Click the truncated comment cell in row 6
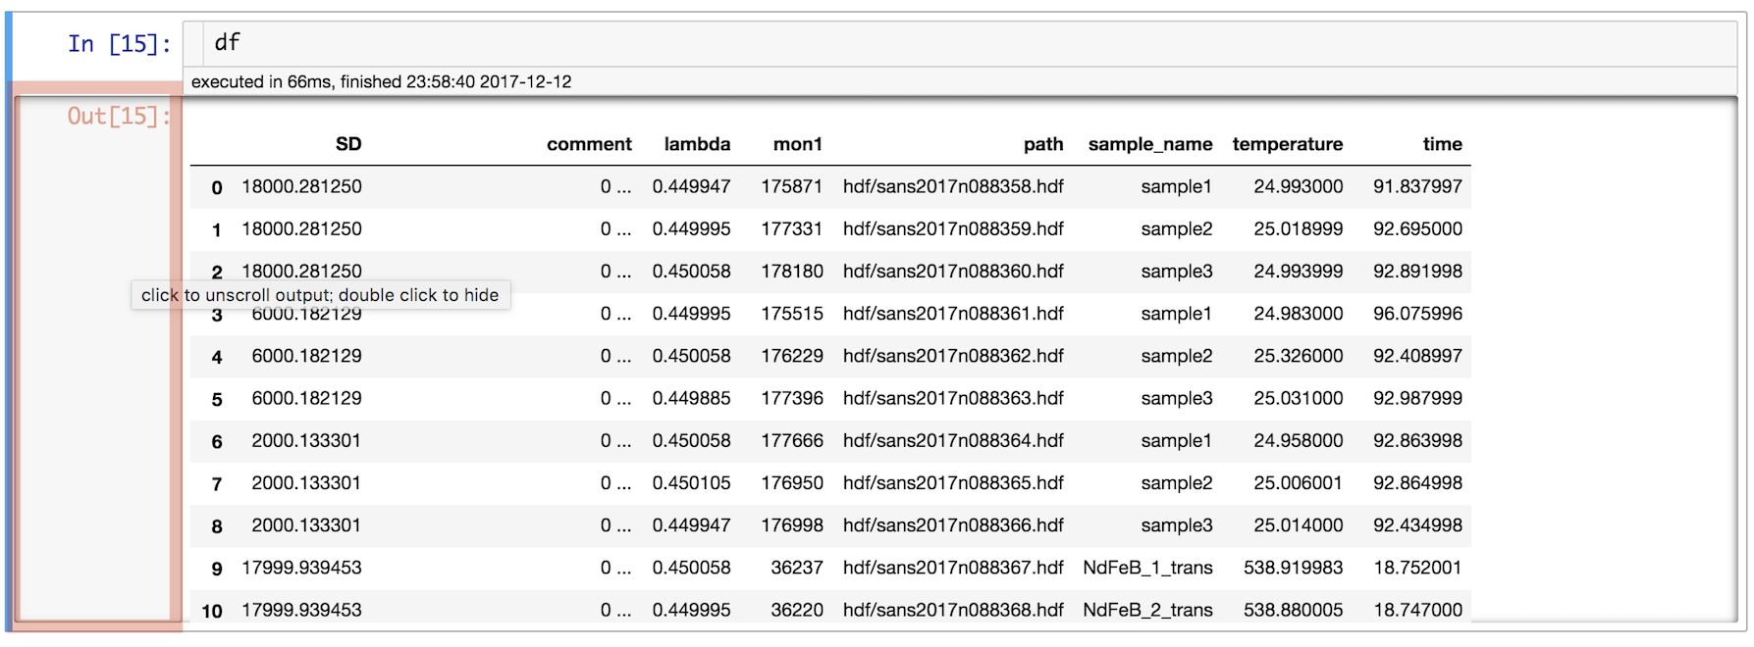The image size is (1754, 647). (615, 441)
